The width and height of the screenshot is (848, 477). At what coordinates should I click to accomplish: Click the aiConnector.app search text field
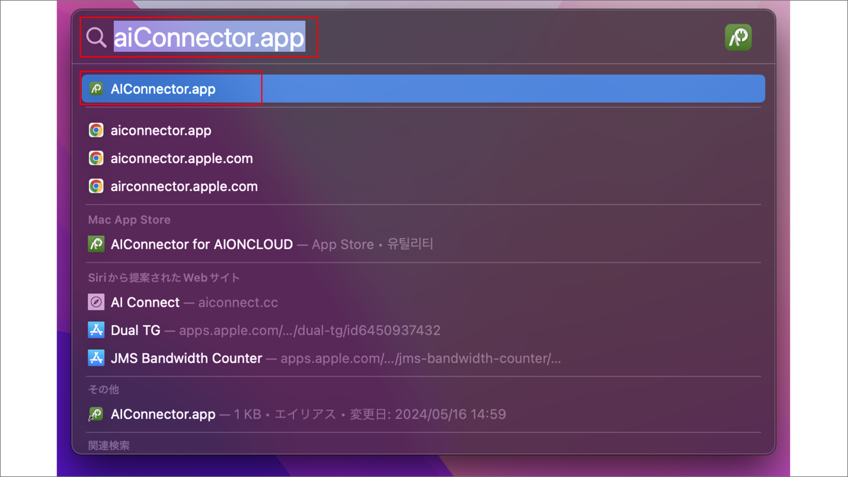209,37
